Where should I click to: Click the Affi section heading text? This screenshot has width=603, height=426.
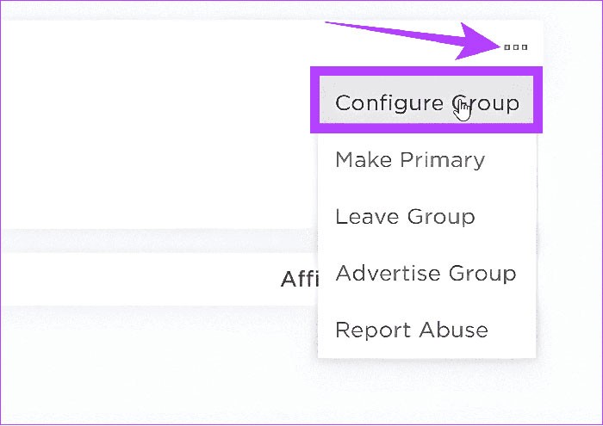click(298, 280)
